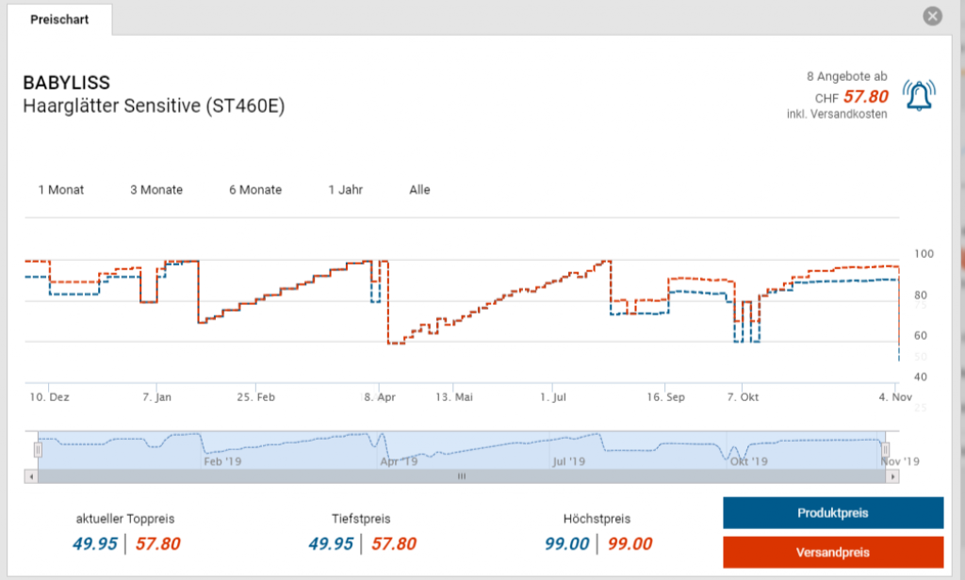Click the Jul '19 label in navigator

tap(568, 461)
